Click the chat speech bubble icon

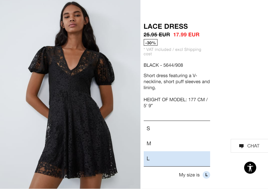pyautogui.click(x=241, y=146)
